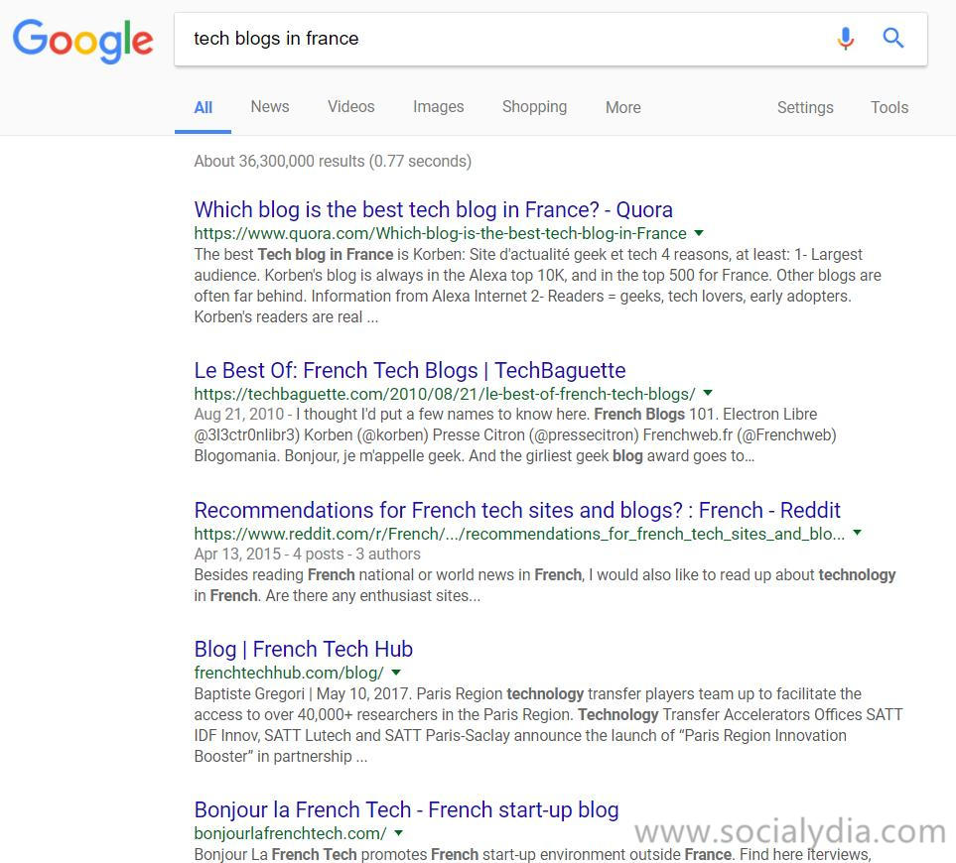Expand the dropdown arrow beside the Quora URL

coord(699,233)
